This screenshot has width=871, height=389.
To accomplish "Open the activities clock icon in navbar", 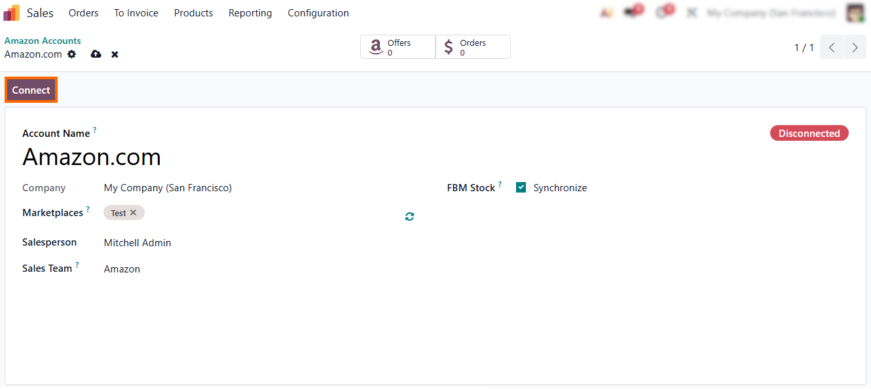I will pyautogui.click(x=663, y=12).
